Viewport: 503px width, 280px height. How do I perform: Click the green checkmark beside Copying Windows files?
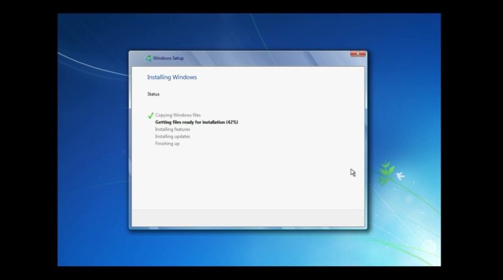click(x=150, y=116)
